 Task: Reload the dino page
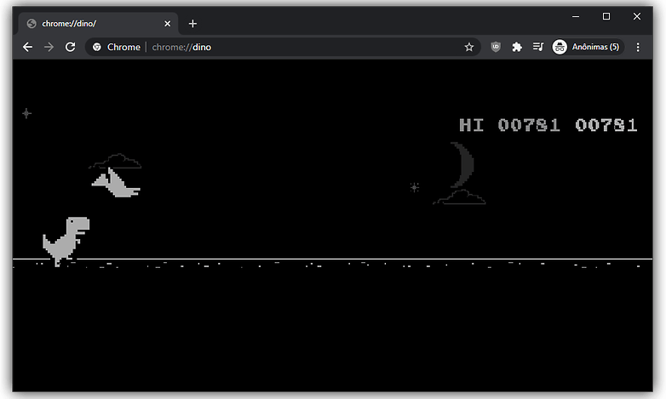coord(71,47)
